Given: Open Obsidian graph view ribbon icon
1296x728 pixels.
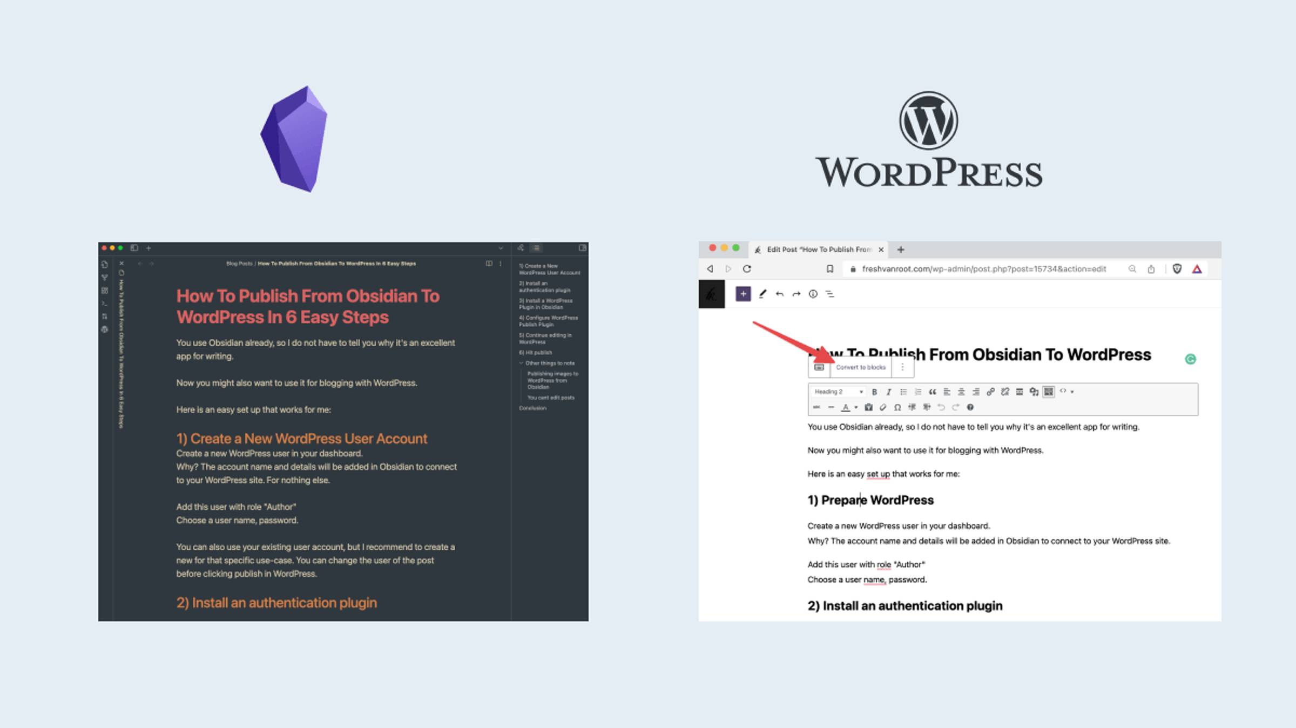Looking at the screenshot, I should 105,278.
